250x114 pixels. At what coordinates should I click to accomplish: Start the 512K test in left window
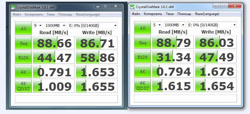click(23, 58)
